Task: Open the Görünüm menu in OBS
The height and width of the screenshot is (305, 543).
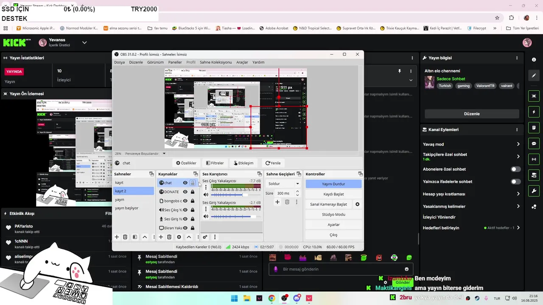Action: pos(155,62)
